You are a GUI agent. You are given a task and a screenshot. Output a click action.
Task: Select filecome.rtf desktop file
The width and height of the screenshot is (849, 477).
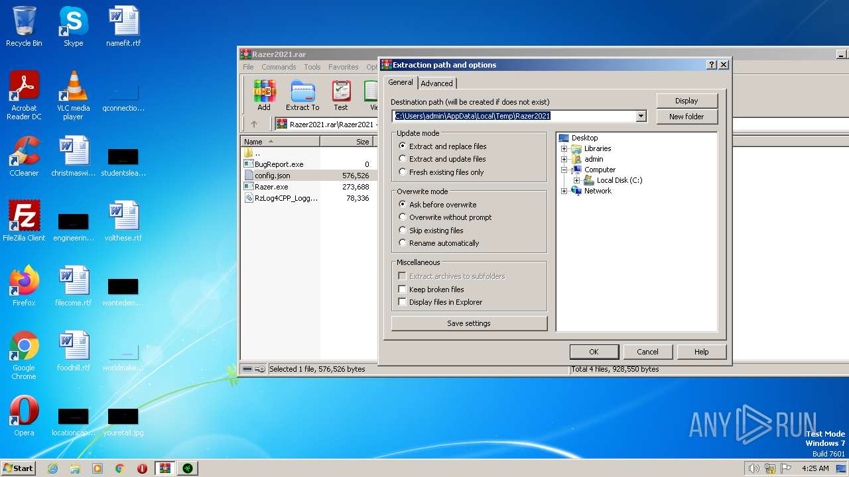tap(73, 286)
